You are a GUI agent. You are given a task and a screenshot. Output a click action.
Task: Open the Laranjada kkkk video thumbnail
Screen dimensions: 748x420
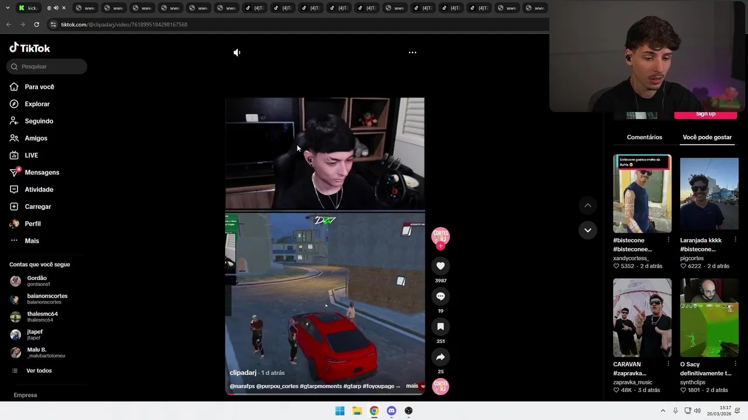tap(709, 194)
